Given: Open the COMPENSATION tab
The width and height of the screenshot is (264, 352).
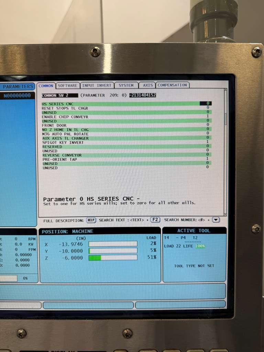Looking at the screenshot, I should point(172,85).
